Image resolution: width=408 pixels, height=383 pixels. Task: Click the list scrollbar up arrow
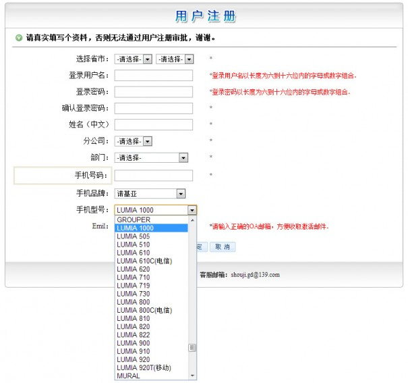192,220
